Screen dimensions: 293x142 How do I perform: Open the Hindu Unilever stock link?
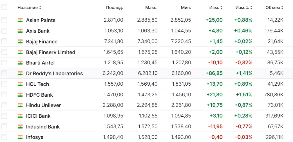coord(43,105)
